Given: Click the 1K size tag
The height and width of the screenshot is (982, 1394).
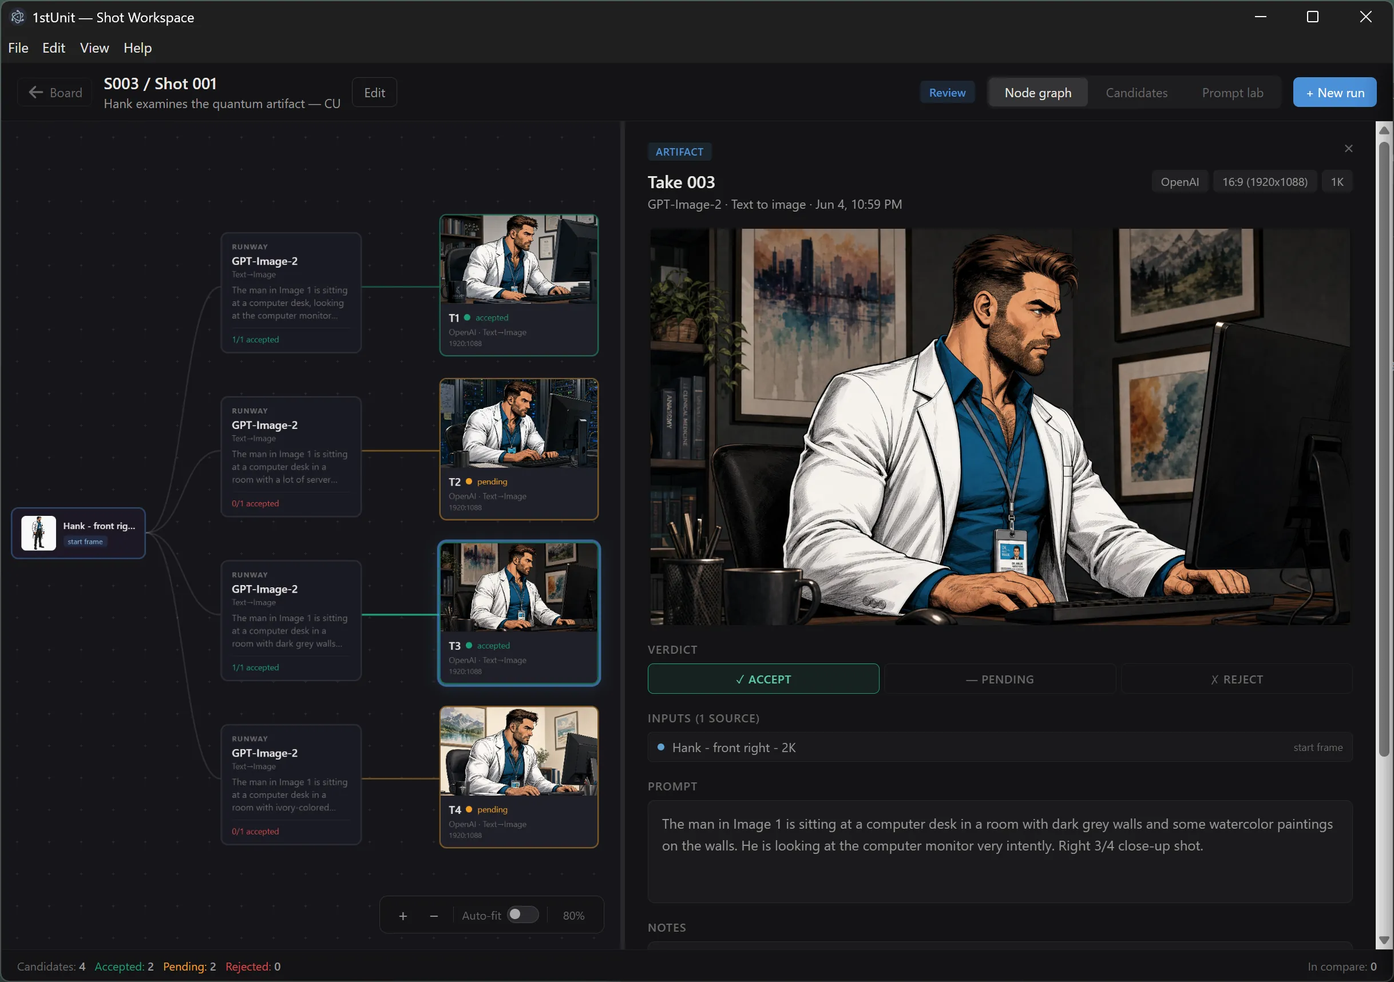Looking at the screenshot, I should 1337,182.
